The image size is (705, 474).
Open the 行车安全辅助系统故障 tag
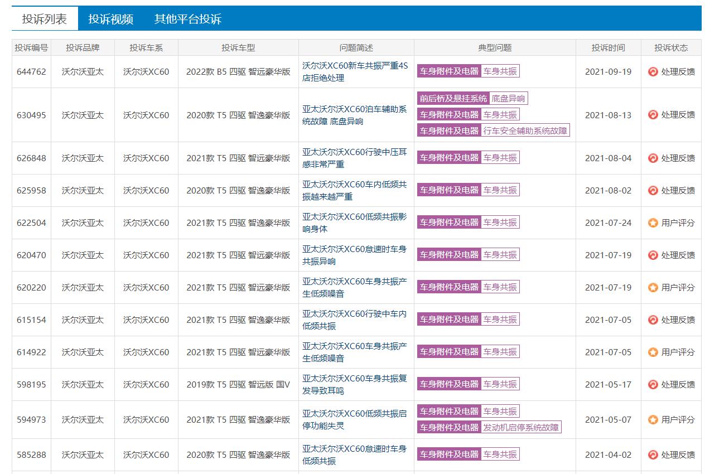click(525, 130)
